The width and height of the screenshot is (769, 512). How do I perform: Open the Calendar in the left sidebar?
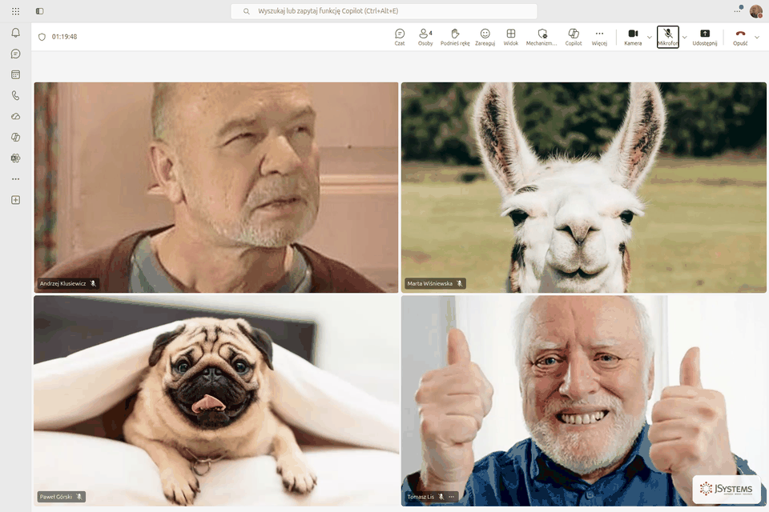16,74
